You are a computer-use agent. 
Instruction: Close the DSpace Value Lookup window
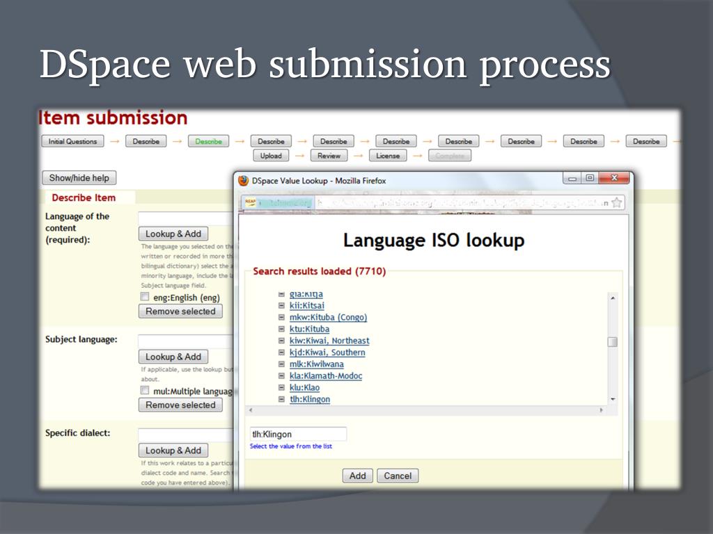point(614,178)
